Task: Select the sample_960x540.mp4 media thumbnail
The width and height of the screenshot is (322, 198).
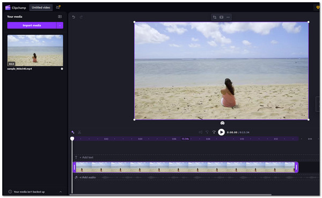Action: (x=35, y=50)
